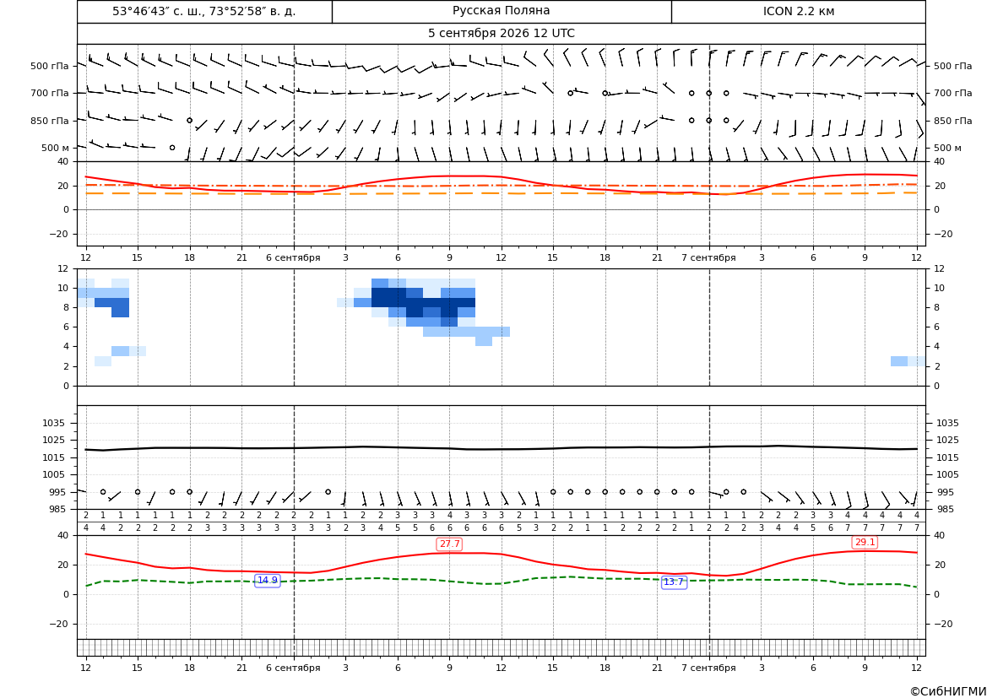
Task: Click the ©СибНИГМИ copyright mark
Action: click(948, 691)
